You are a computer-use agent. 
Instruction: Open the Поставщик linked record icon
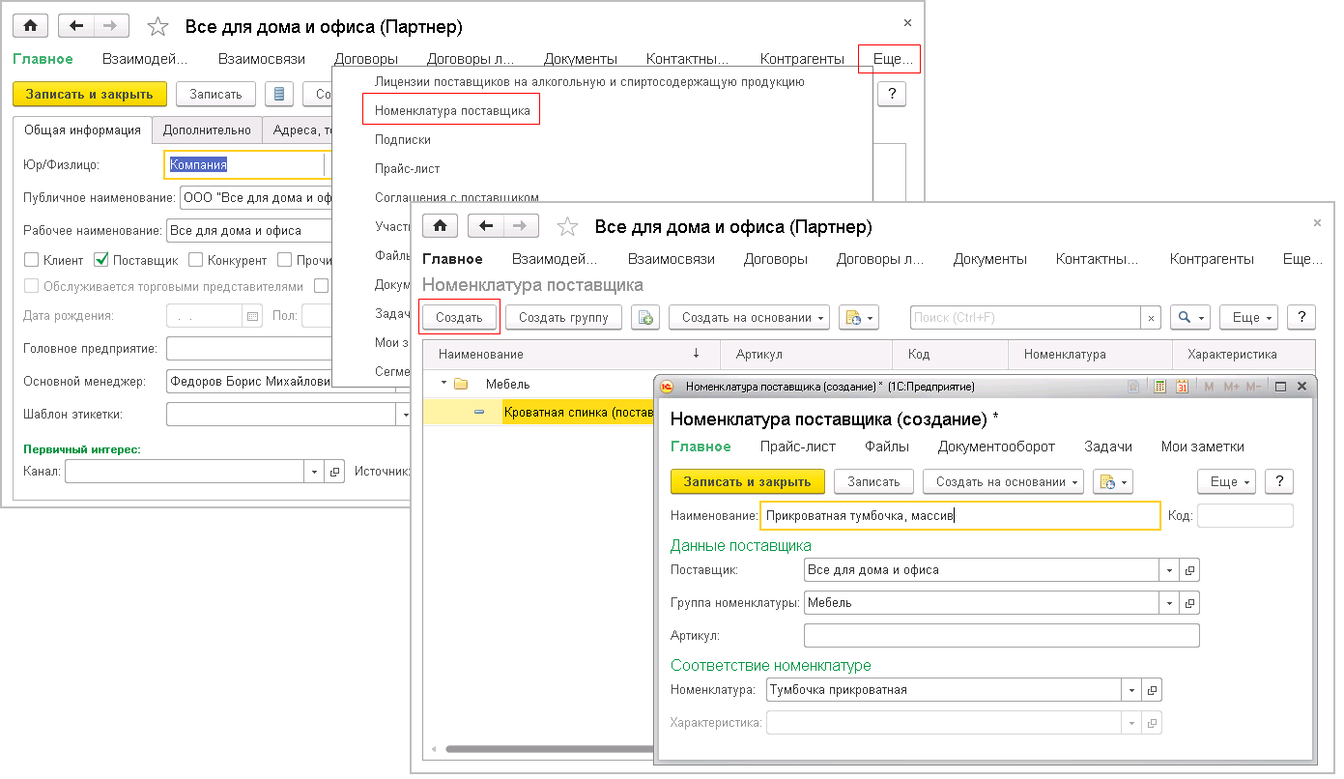point(1189,570)
